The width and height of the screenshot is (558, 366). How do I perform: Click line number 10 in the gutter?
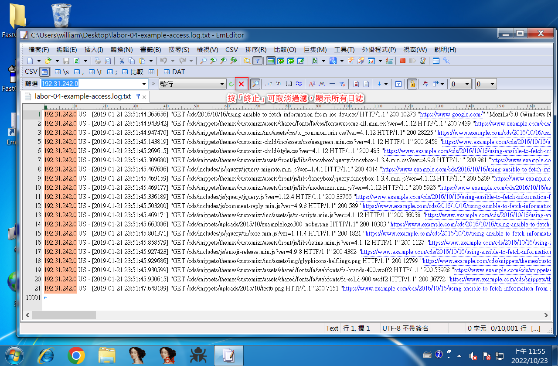coord(37,188)
